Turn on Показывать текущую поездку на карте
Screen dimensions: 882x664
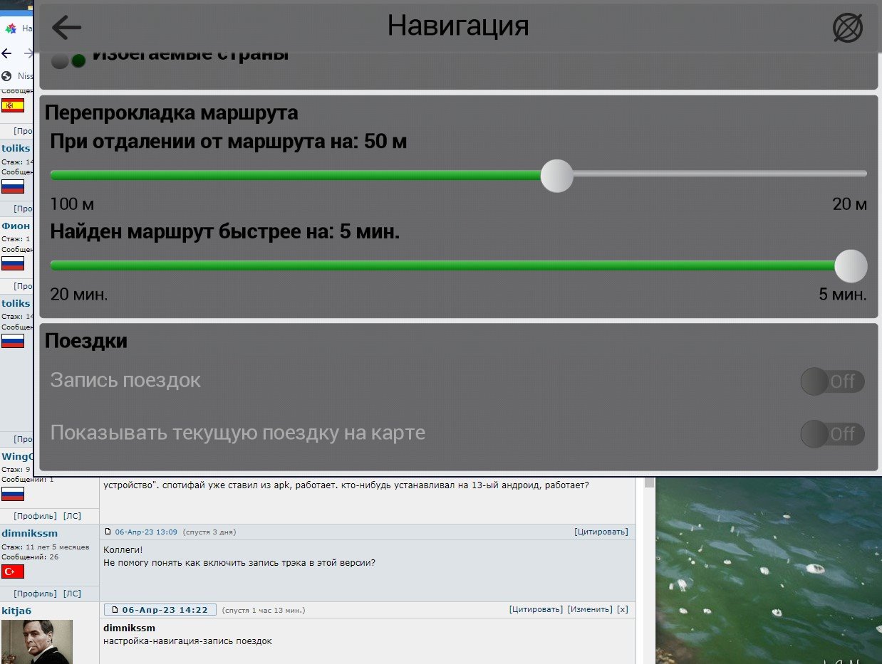[x=832, y=433]
